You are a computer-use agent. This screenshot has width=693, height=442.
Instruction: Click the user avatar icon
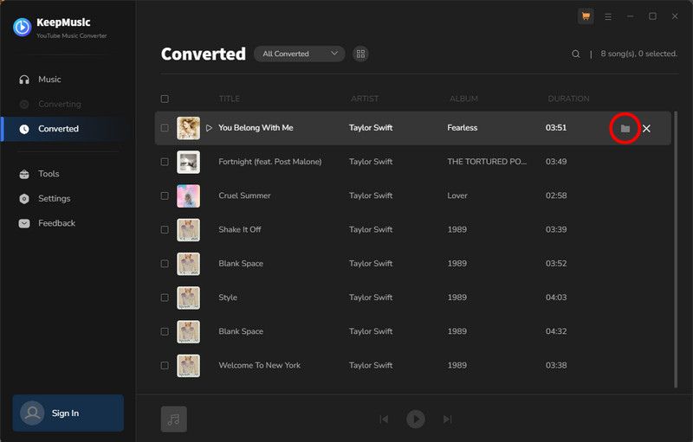click(x=32, y=413)
